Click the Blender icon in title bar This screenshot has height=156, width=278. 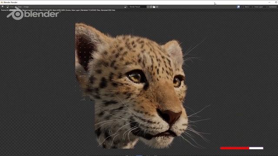[2, 3]
